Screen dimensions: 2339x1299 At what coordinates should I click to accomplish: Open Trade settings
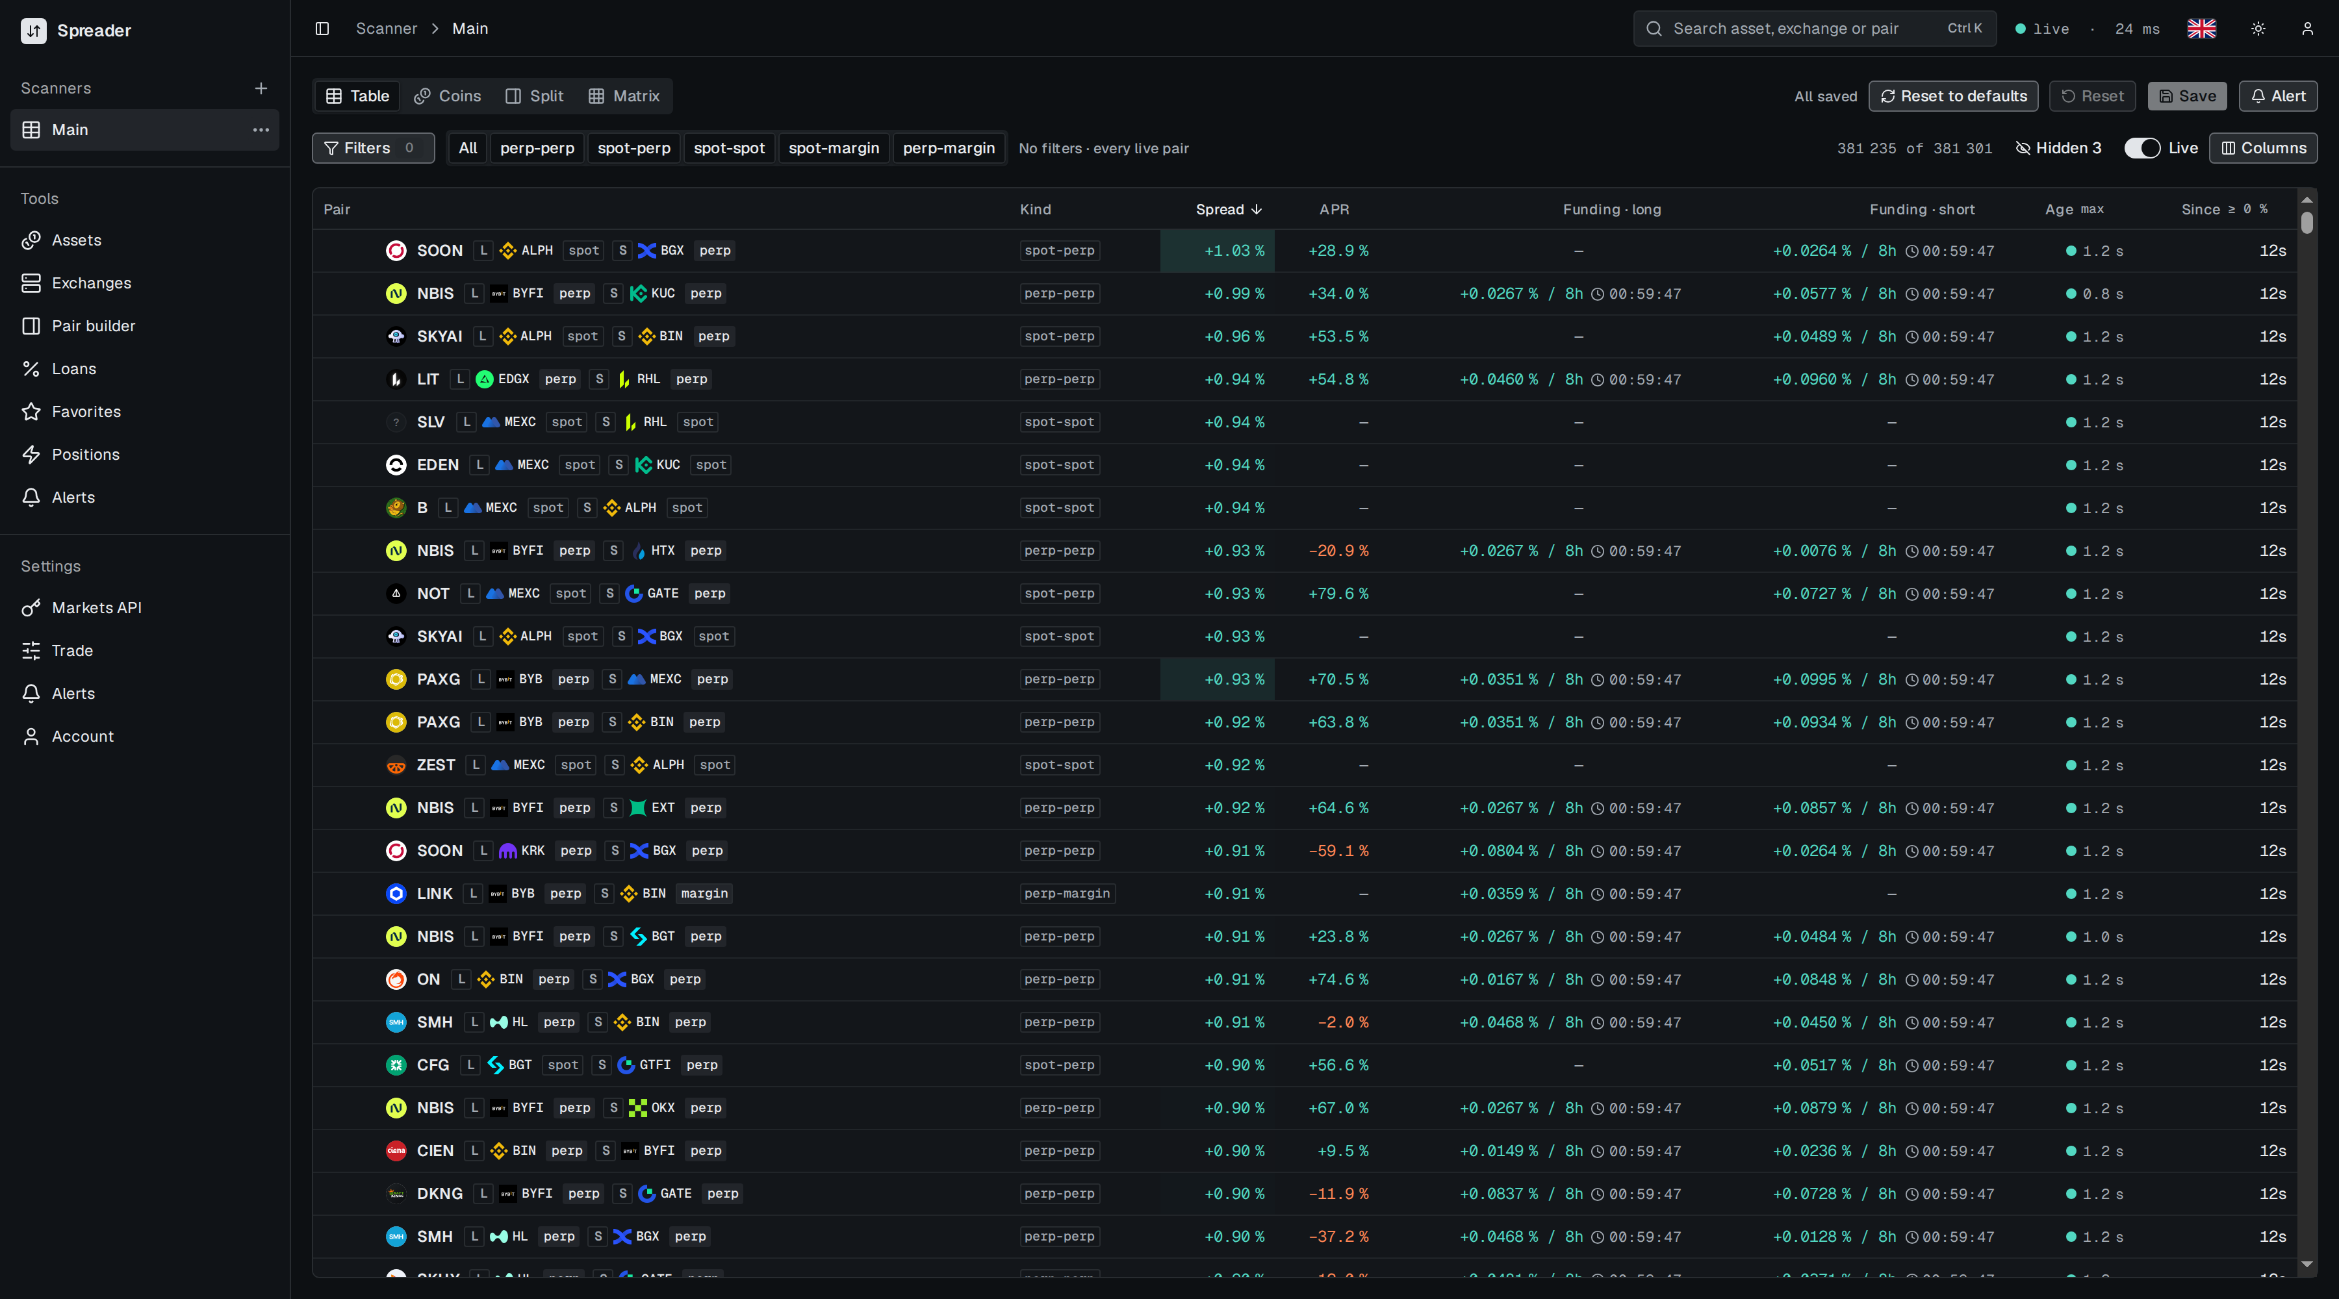click(x=146, y=651)
